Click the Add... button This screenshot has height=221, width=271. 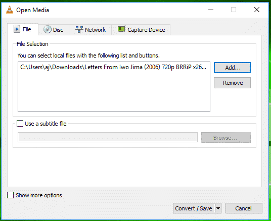pyautogui.click(x=232, y=68)
